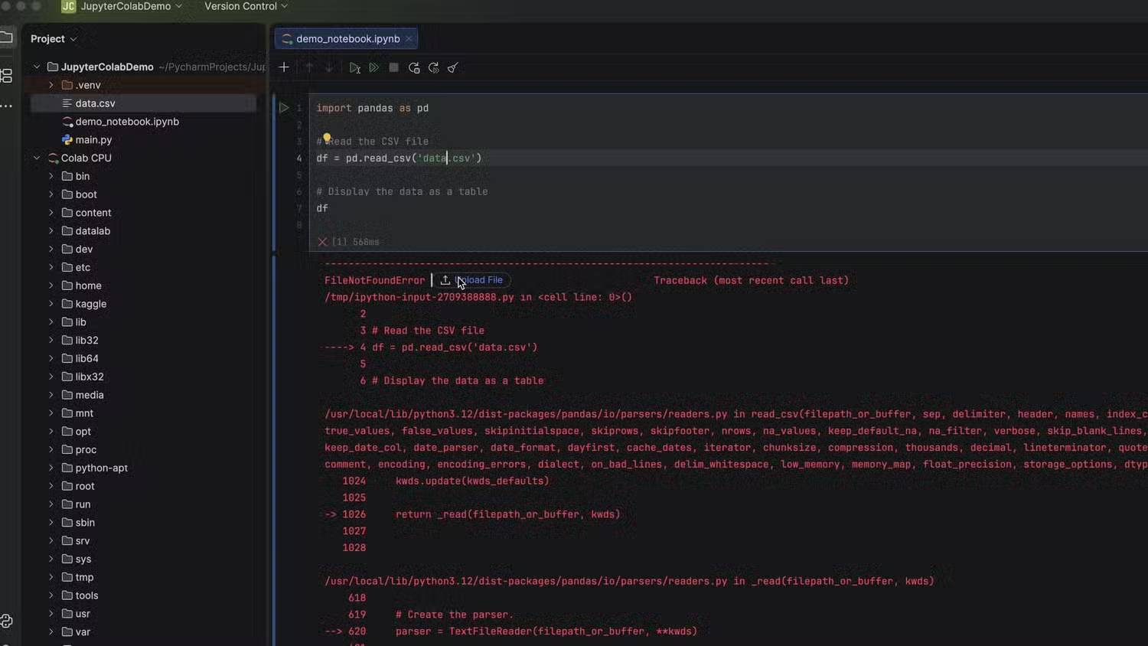The image size is (1148, 646).
Task: Run all cells with the double-arrow icon
Action: pos(374,67)
